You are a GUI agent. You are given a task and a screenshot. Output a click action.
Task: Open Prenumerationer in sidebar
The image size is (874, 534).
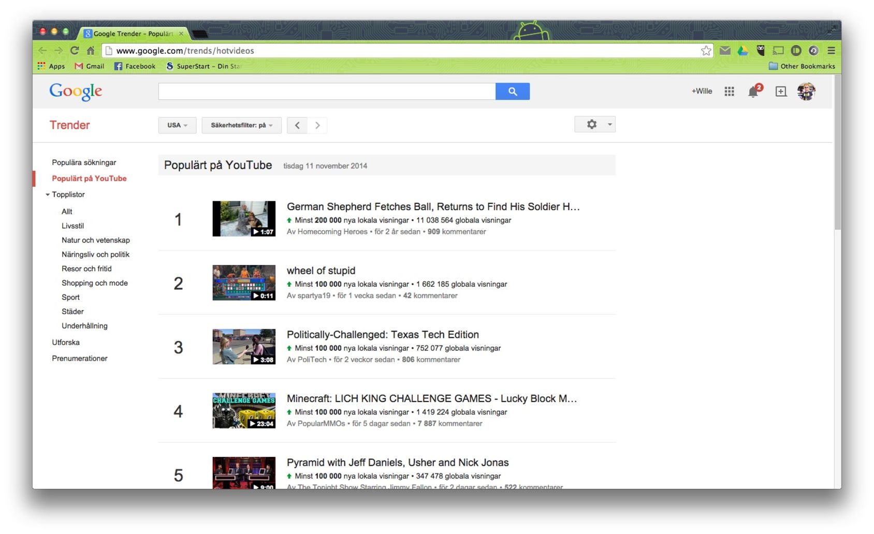pyautogui.click(x=80, y=359)
